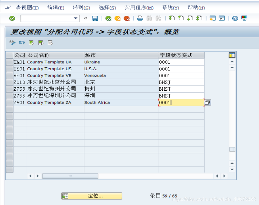
Task: Select row US01 with its row selector
Action: 10,69
